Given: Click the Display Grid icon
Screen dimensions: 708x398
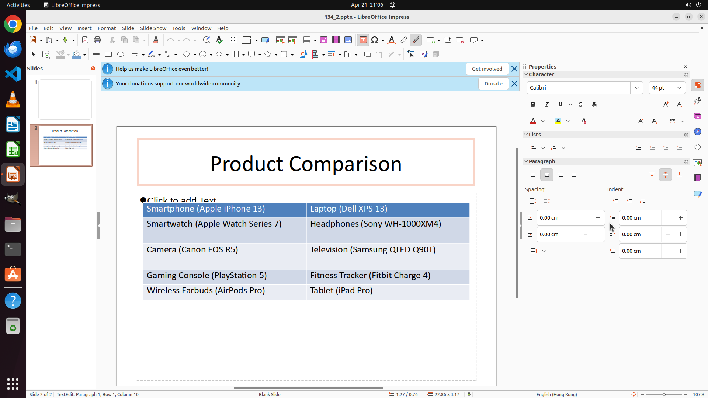Looking at the screenshot, I should pos(233,40).
